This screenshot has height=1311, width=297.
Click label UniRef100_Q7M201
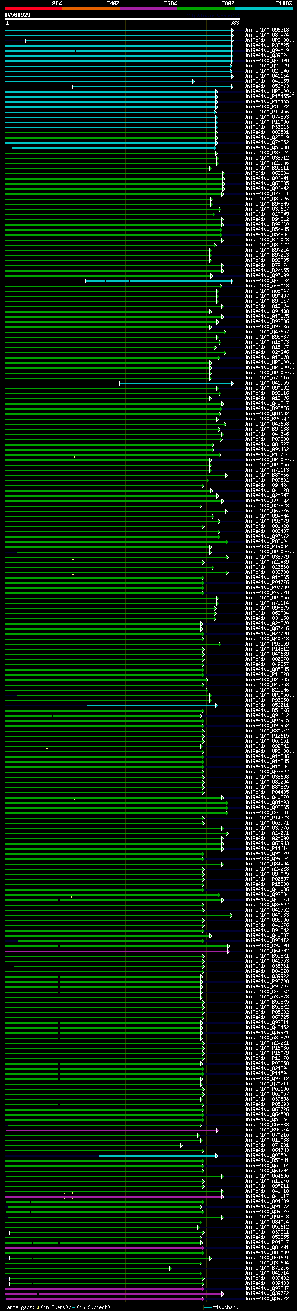(266, 1145)
